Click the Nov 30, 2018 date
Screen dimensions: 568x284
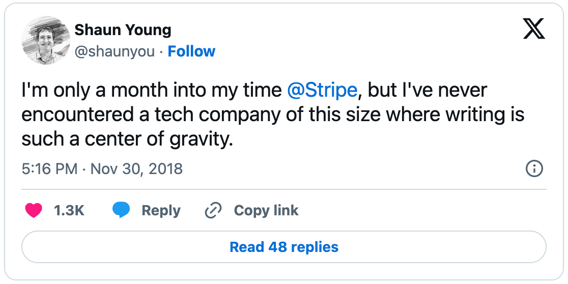click(x=136, y=168)
